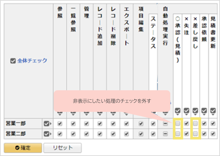Toggle the 見積書更新 column header checkbox
Image resolution: width=220 pixels, height=156 pixels.
pos(213,110)
